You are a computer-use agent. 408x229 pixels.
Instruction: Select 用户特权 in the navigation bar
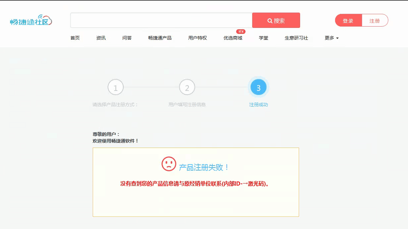tap(197, 38)
